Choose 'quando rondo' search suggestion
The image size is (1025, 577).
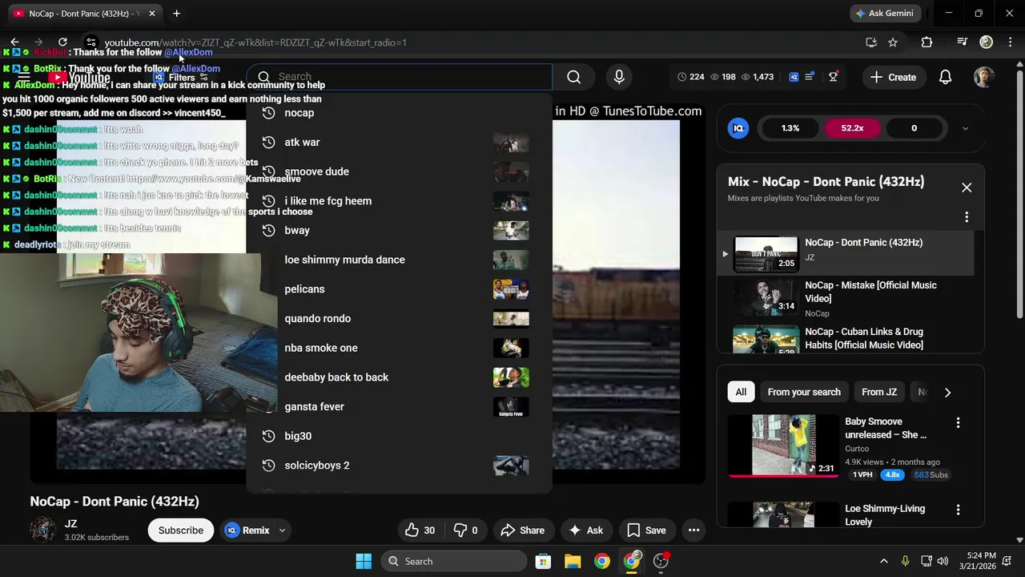tap(399, 319)
